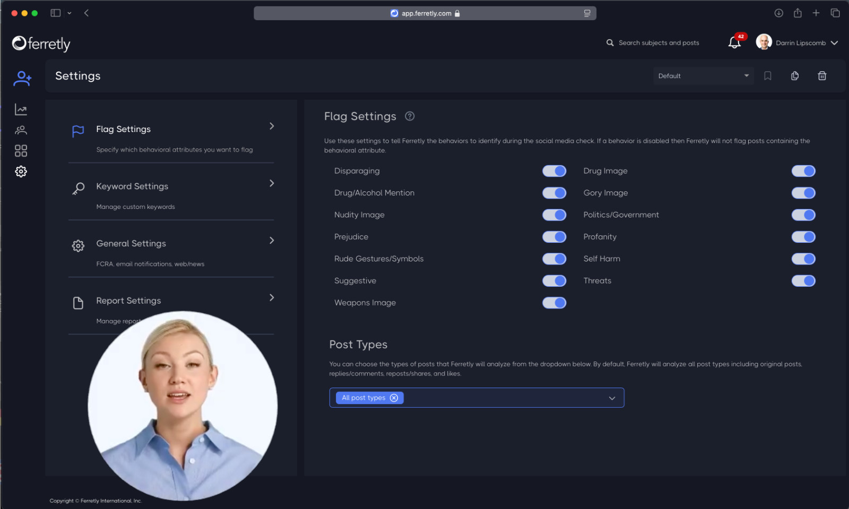Go back with Safari back arrow
Viewport: 849px width, 509px height.
click(x=86, y=13)
